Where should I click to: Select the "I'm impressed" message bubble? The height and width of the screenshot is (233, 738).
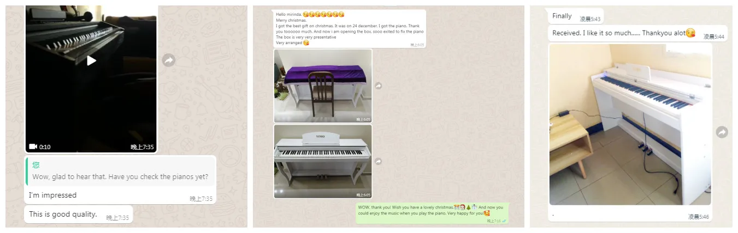[x=120, y=195]
